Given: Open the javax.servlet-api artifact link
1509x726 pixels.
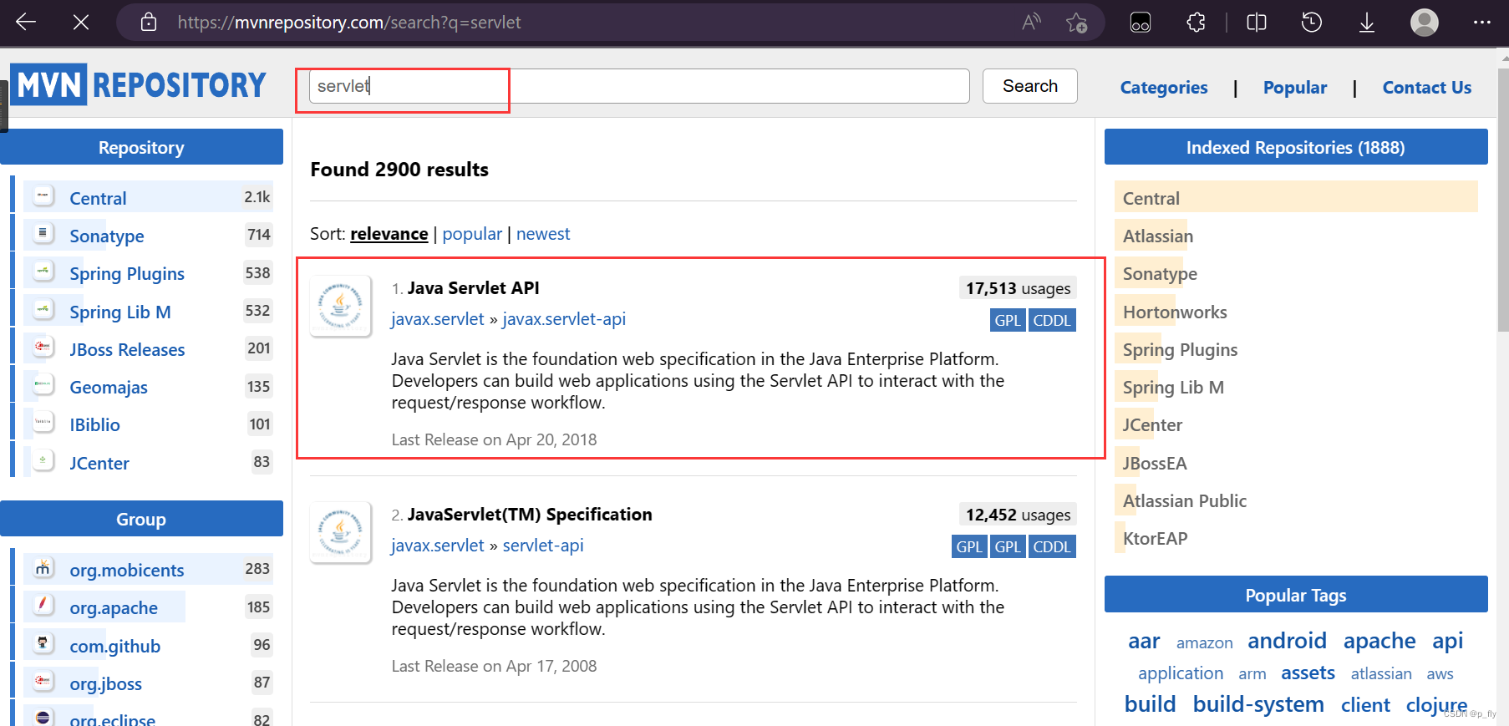Looking at the screenshot, I should pyautogui.click(x=564, y=319).
